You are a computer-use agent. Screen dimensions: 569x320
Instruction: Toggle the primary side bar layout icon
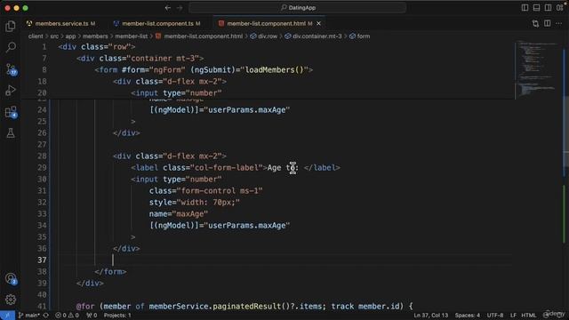tap(525, 8)
